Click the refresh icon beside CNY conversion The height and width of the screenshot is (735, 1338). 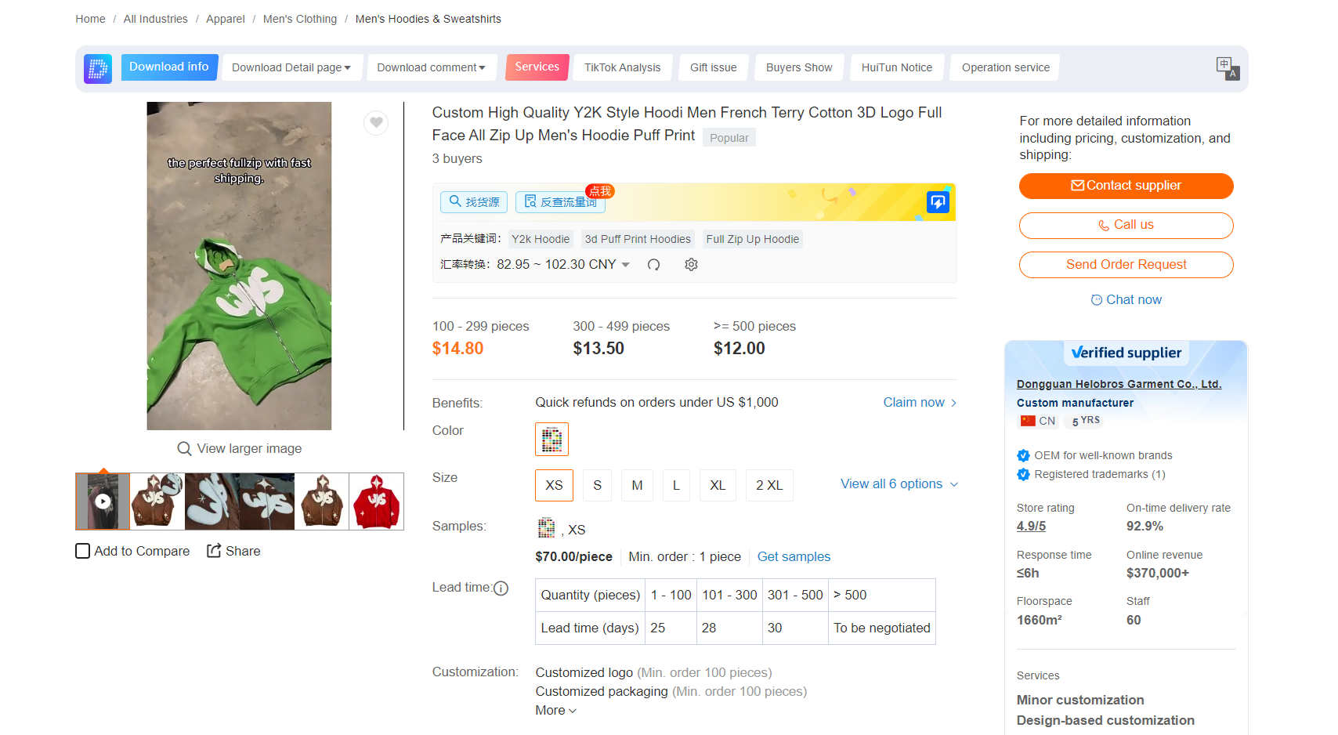tap(653, 265)
